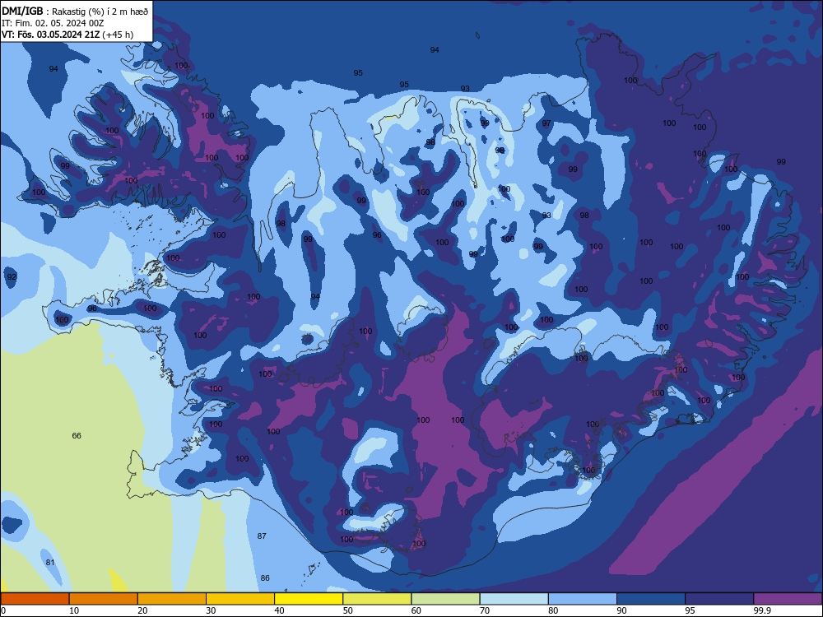Click the valid time line 'VT: Fös. 03.05.2024 21Z'
Image resolution: width=823 pixels, height=617 pixels.
(51, 35)
